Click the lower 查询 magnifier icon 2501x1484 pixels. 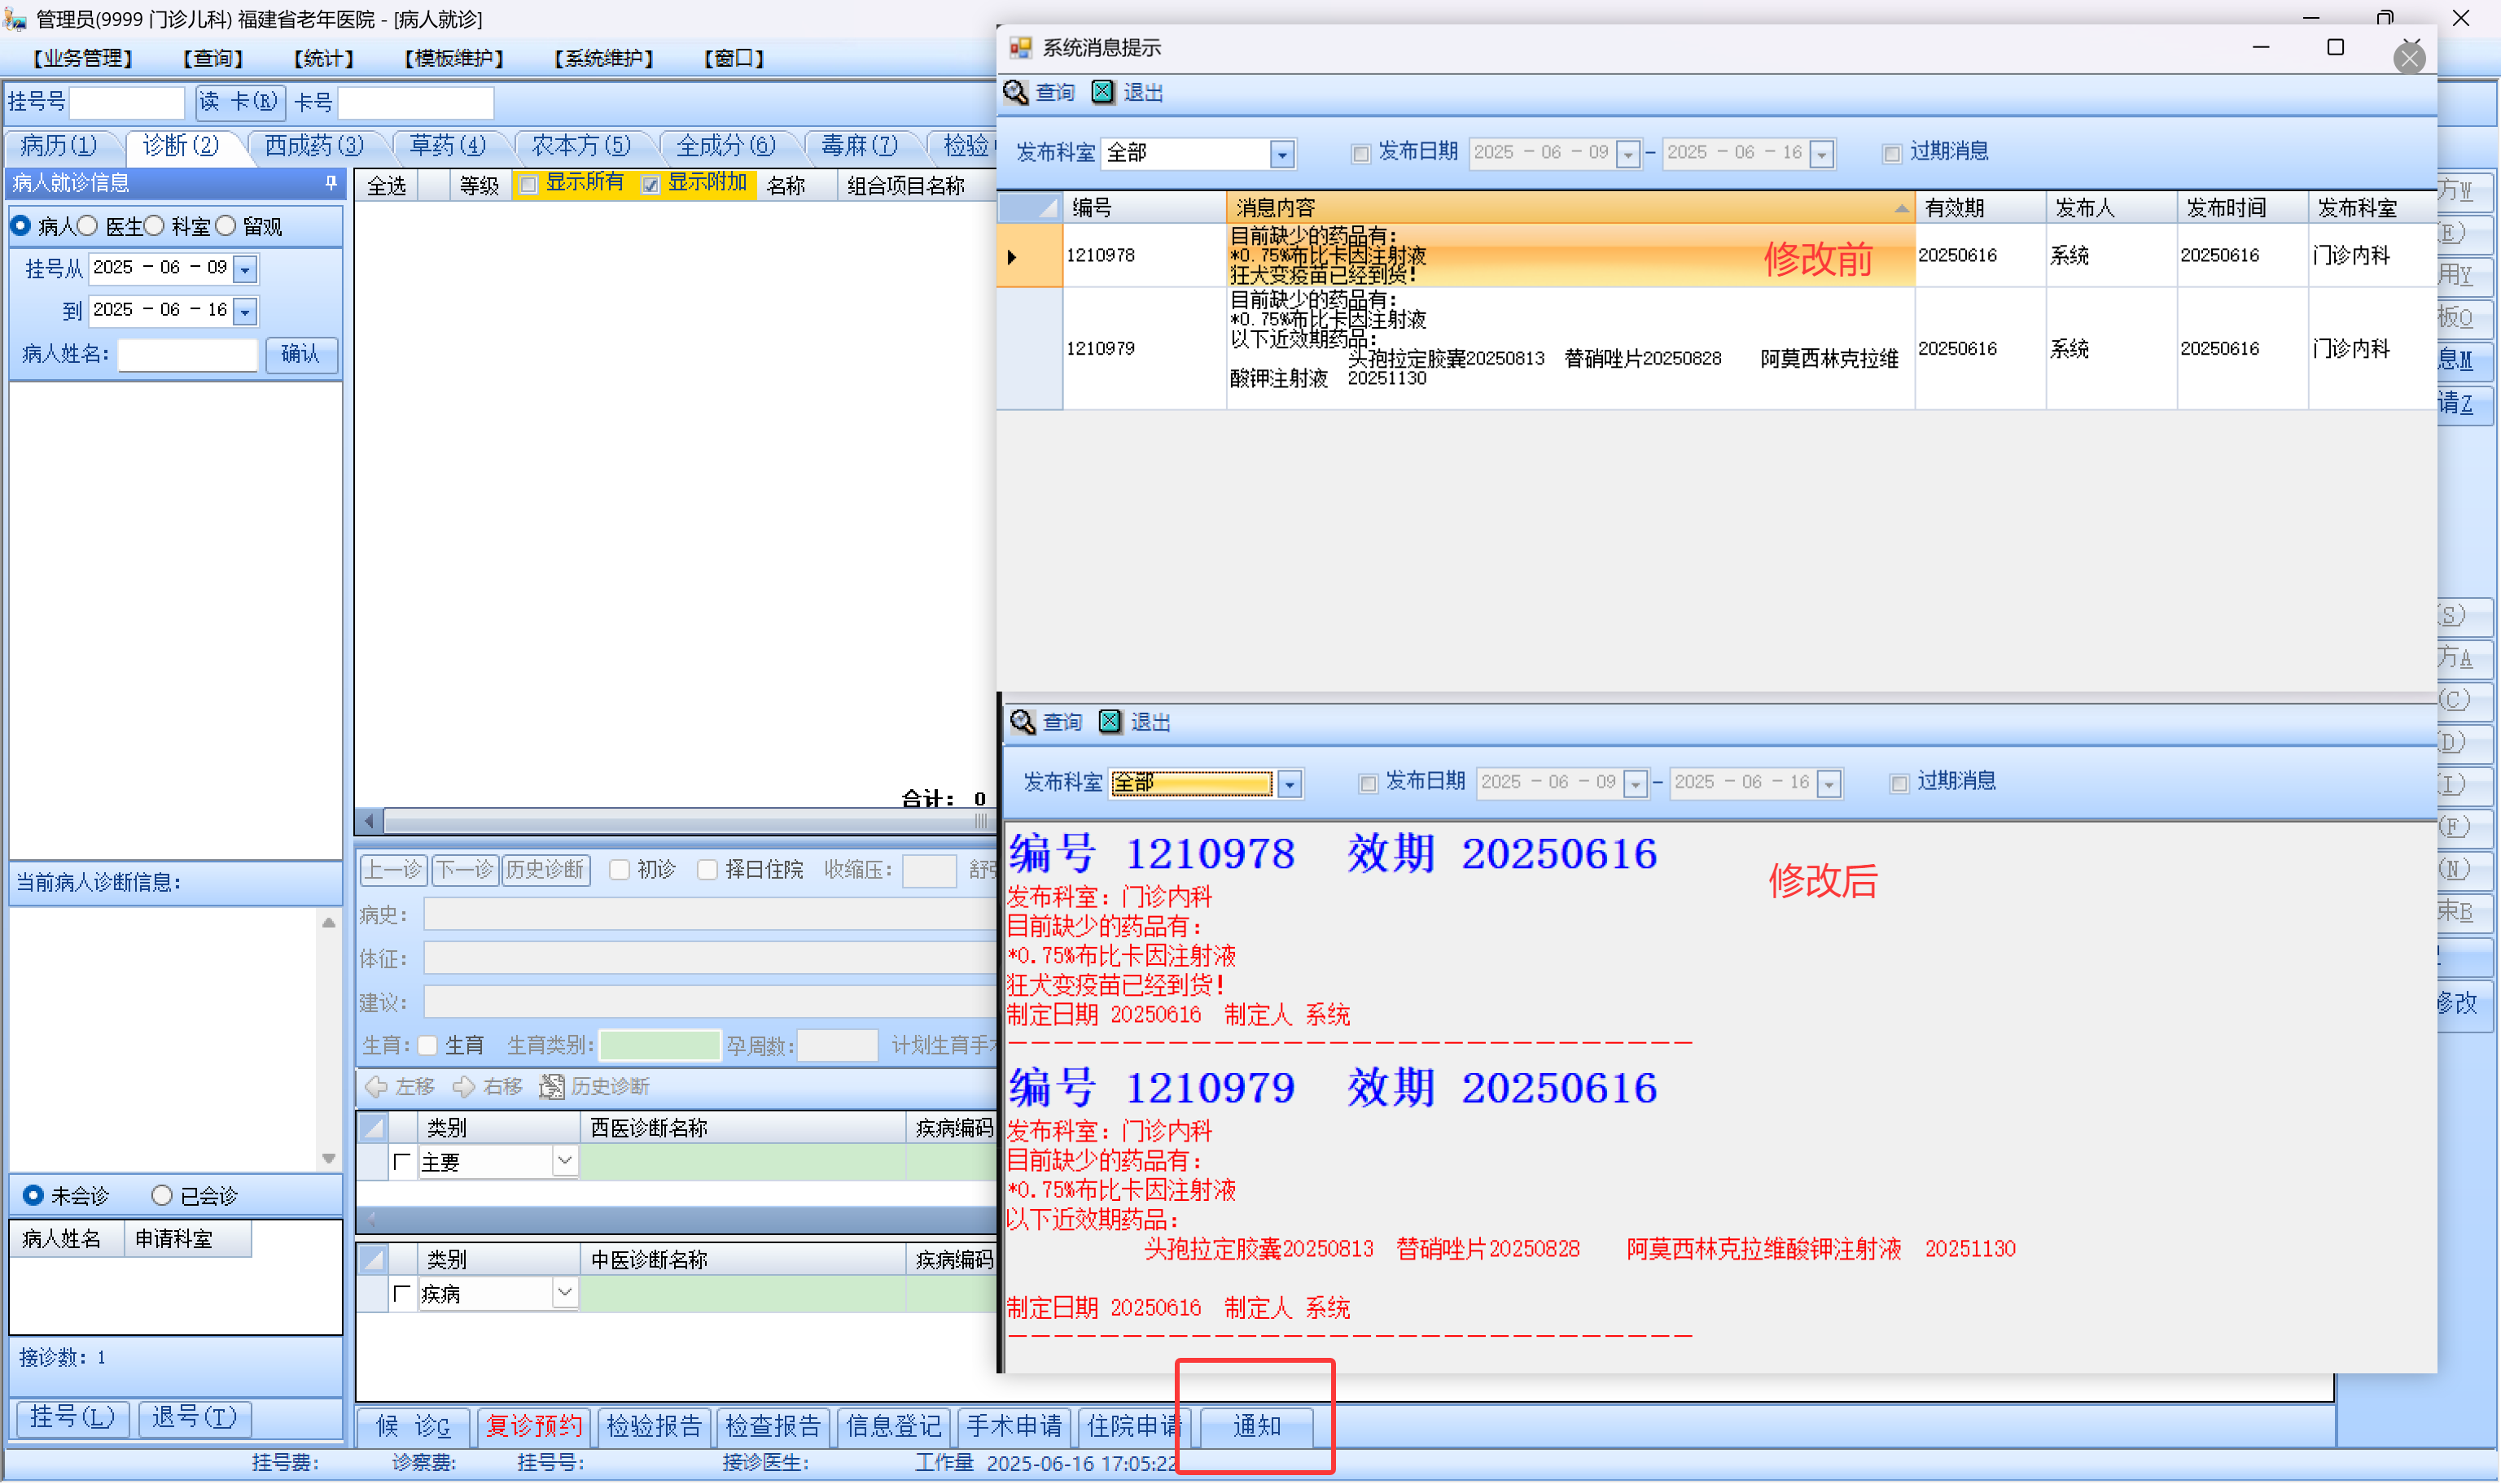pos(1023,722)
